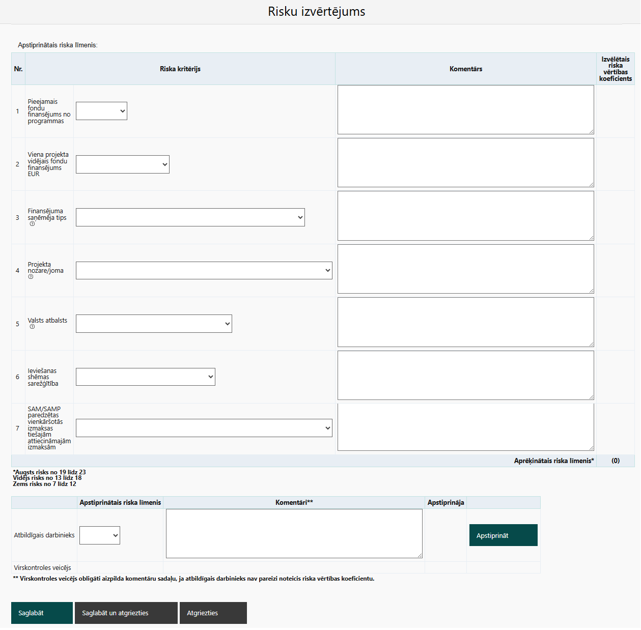This screenshot has width=641, height=630.
Task: Click help icon under Valsts atbalsts
Action: pos(32,327)
